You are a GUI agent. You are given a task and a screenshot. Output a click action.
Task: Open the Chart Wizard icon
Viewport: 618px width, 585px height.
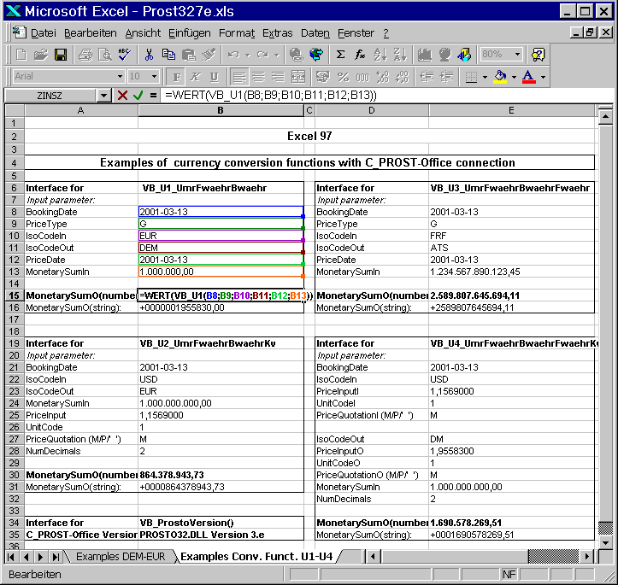point(425,55)
